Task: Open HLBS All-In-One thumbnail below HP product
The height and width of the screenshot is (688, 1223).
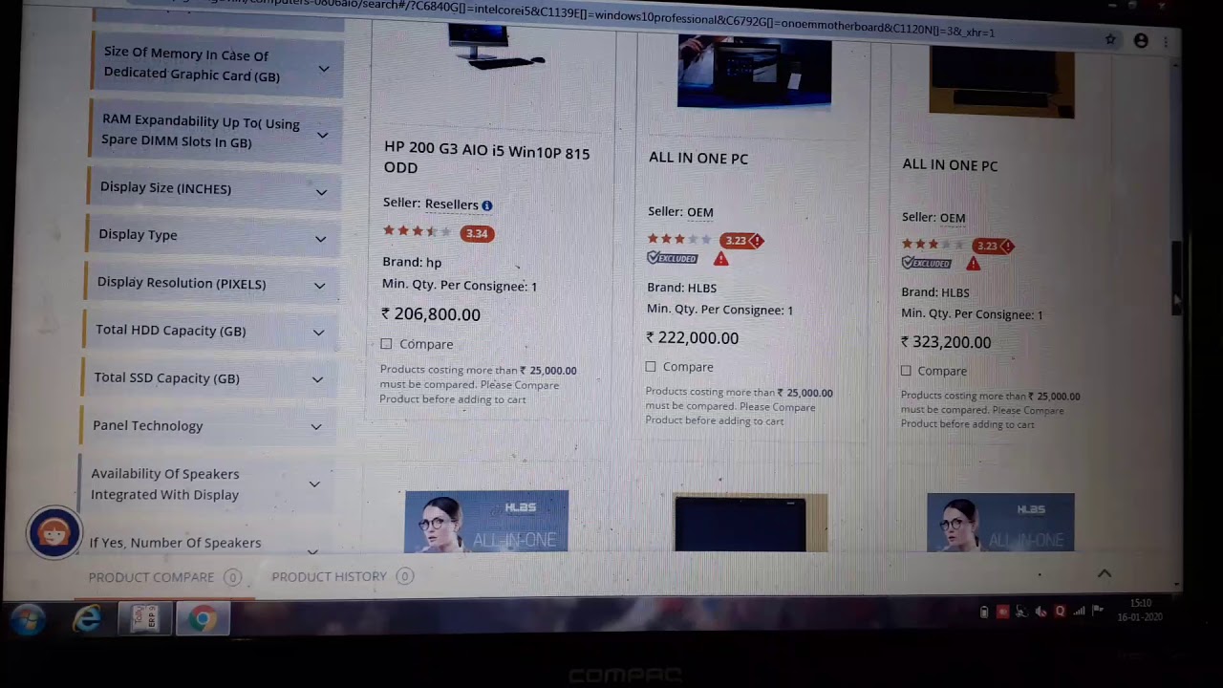Action: 486,522
